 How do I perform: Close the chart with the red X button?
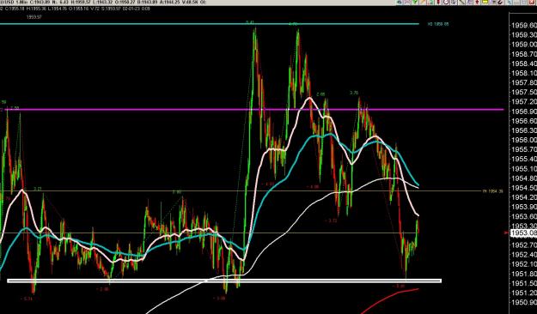click(532, 2)
